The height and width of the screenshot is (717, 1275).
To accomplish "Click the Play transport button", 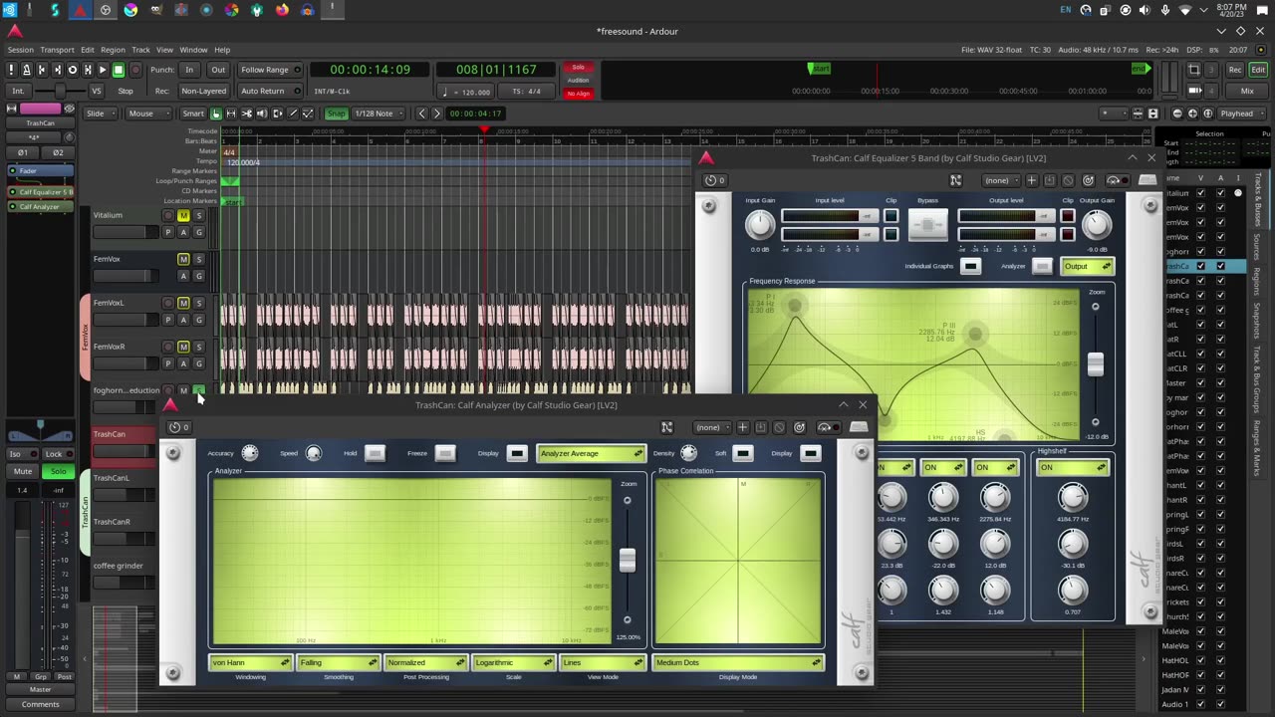I will pyautogui.click(x=102, y=70).
